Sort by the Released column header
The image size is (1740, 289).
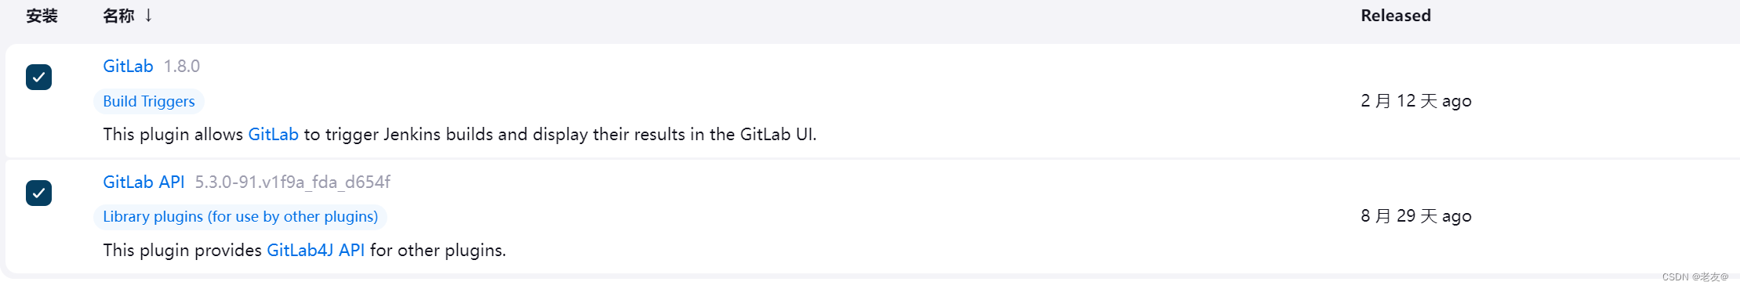tap(1395, 16)
